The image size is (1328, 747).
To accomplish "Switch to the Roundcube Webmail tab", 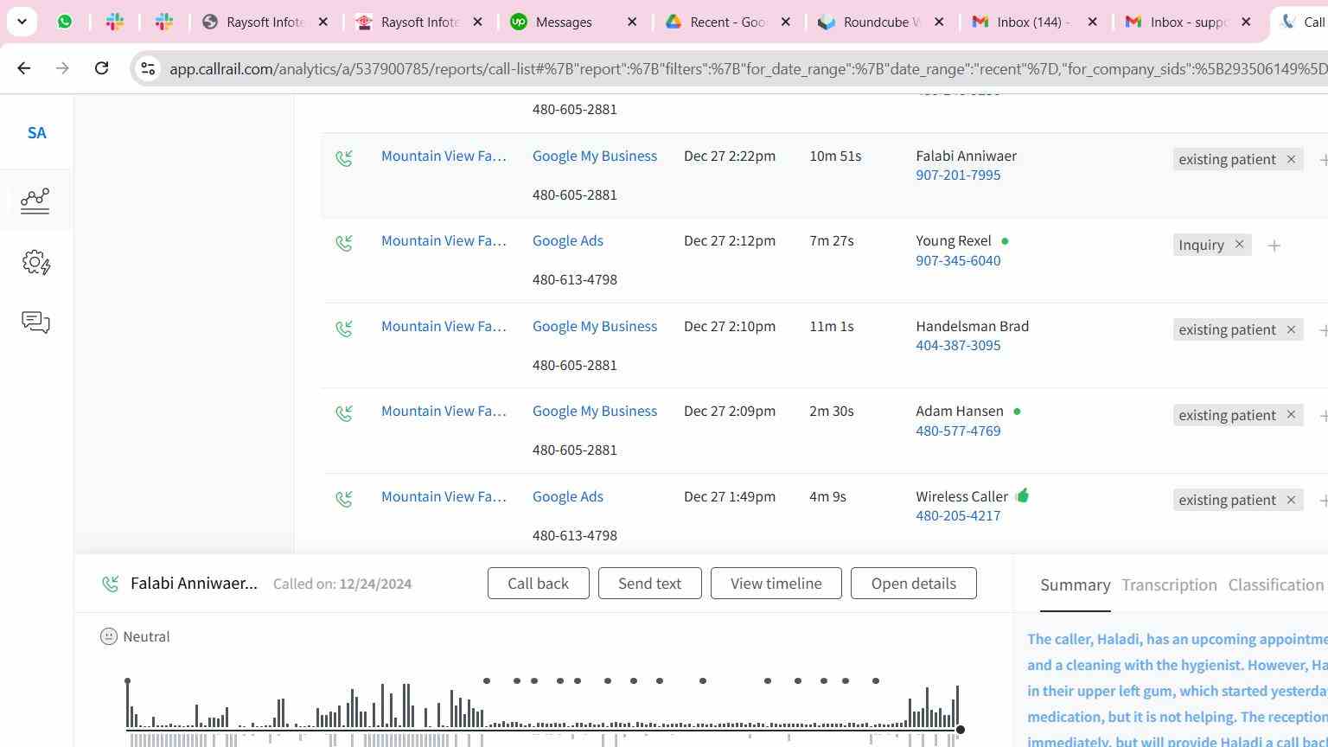I will click(x=882, y=22).
